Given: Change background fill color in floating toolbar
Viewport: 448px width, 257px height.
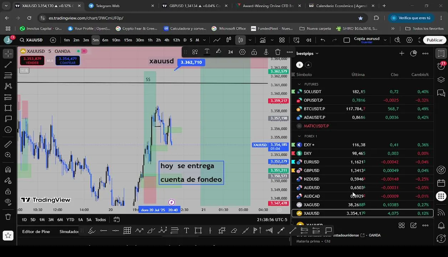Looking at the screenshot, I should coord(219,52).
